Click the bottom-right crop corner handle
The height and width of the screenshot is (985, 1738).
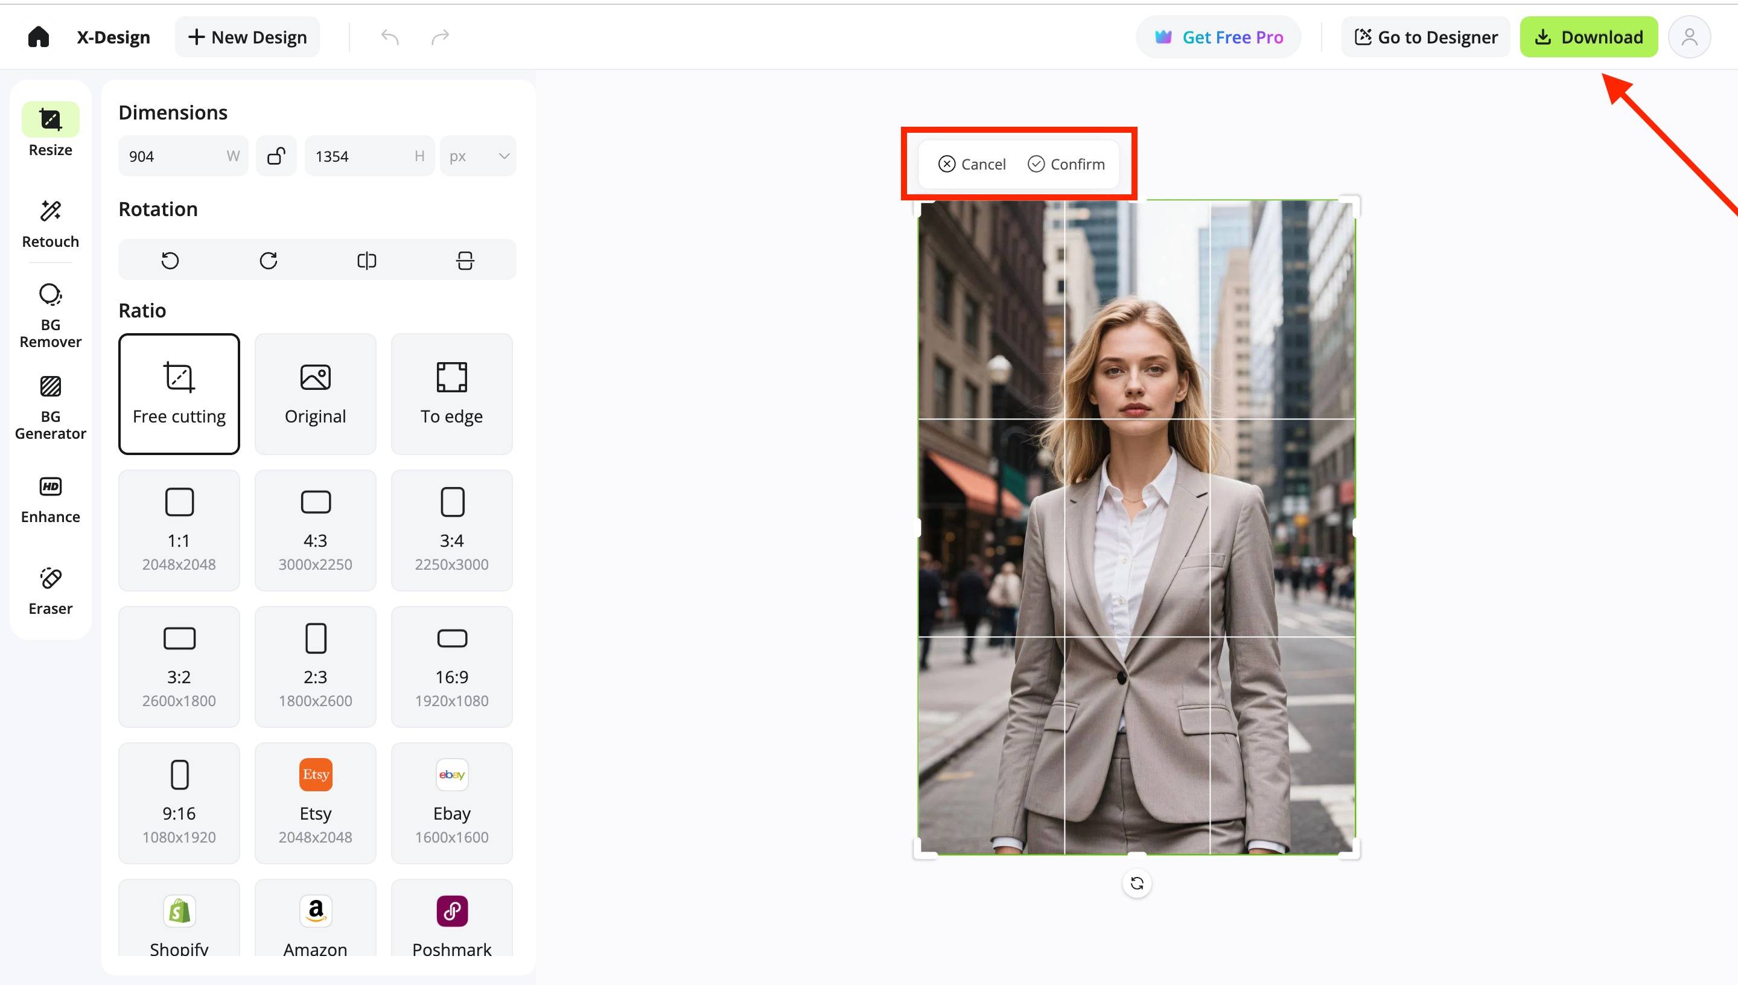pyautogui.click(x=1350, y=850)
